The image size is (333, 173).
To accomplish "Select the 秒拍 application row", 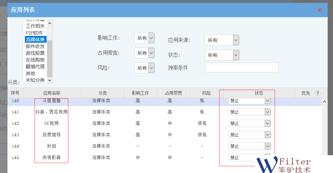I will point(52,146).
